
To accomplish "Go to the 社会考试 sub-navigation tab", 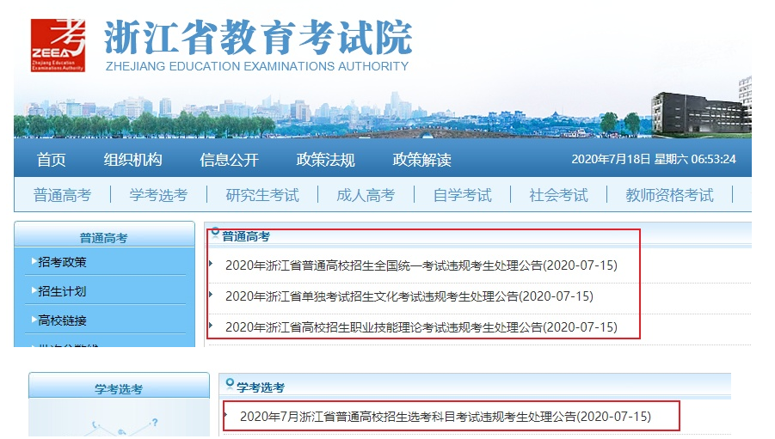I will tap(558, 195).
